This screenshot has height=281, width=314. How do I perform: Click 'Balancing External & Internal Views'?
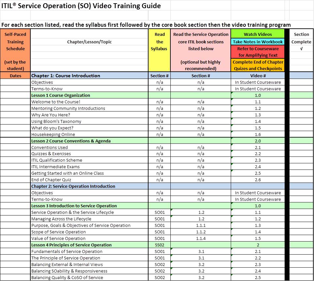89,264
